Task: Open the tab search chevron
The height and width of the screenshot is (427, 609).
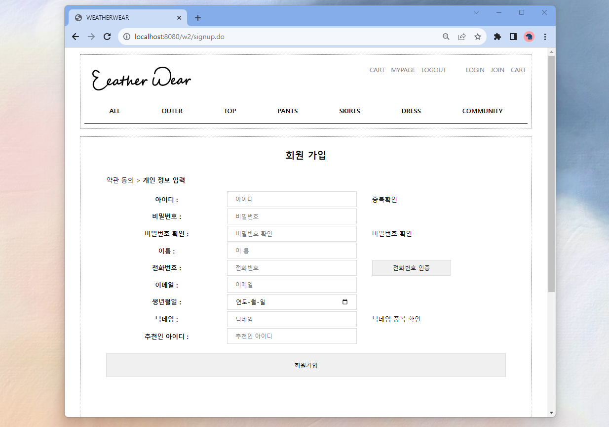Action: point(476,12)
